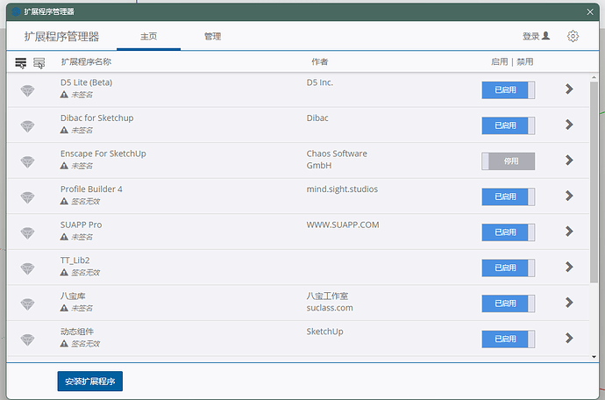Click the gem icon for TT_Lib2
The width and height of the screenshot is (605, 400).
[27, 268]
